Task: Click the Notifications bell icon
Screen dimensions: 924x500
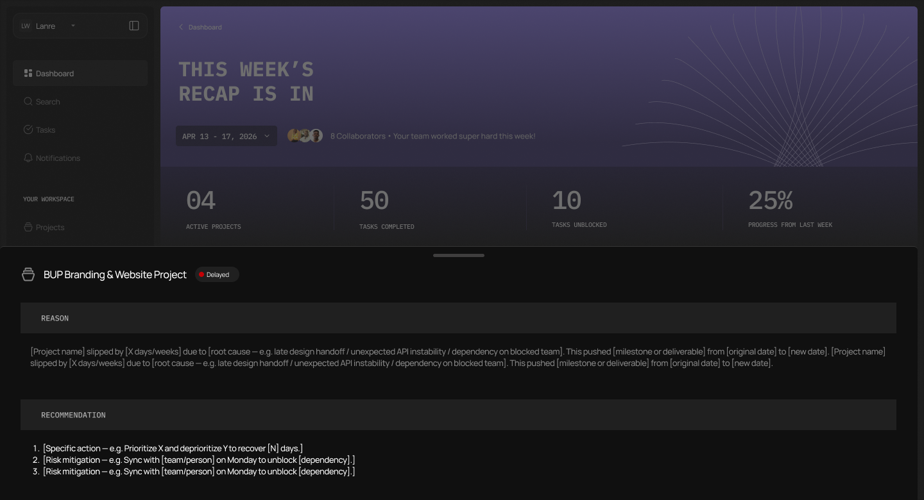Action: (x=28, y=158)
